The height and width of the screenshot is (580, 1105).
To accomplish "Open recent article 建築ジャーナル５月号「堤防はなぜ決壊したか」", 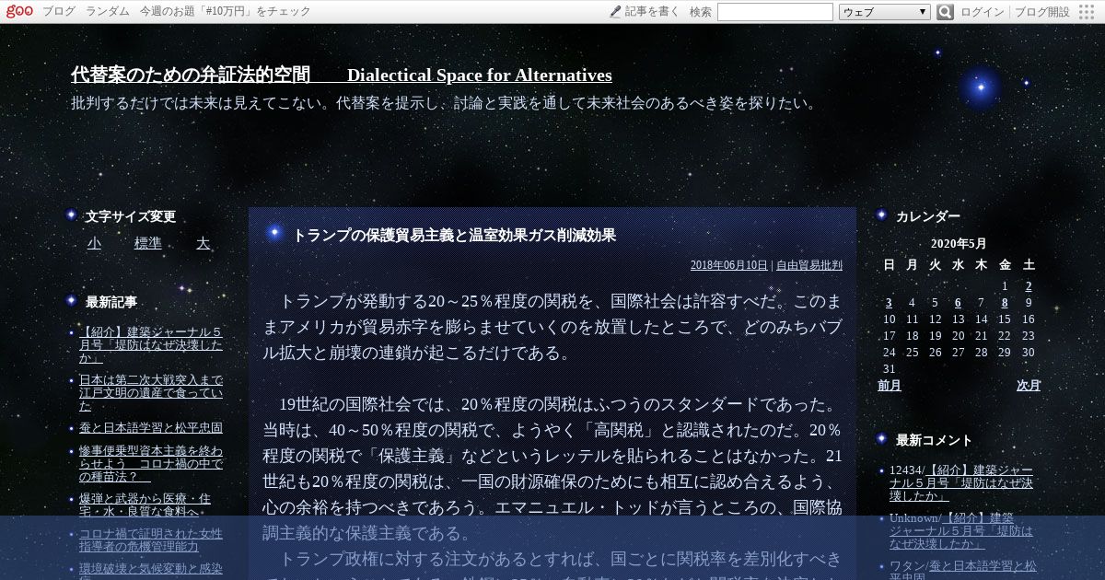I will 150,345.
